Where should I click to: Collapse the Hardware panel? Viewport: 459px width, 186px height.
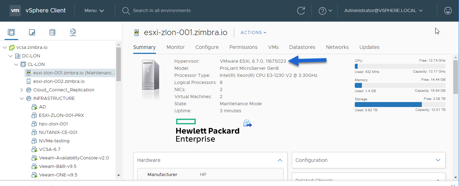(x=280, y=160)
